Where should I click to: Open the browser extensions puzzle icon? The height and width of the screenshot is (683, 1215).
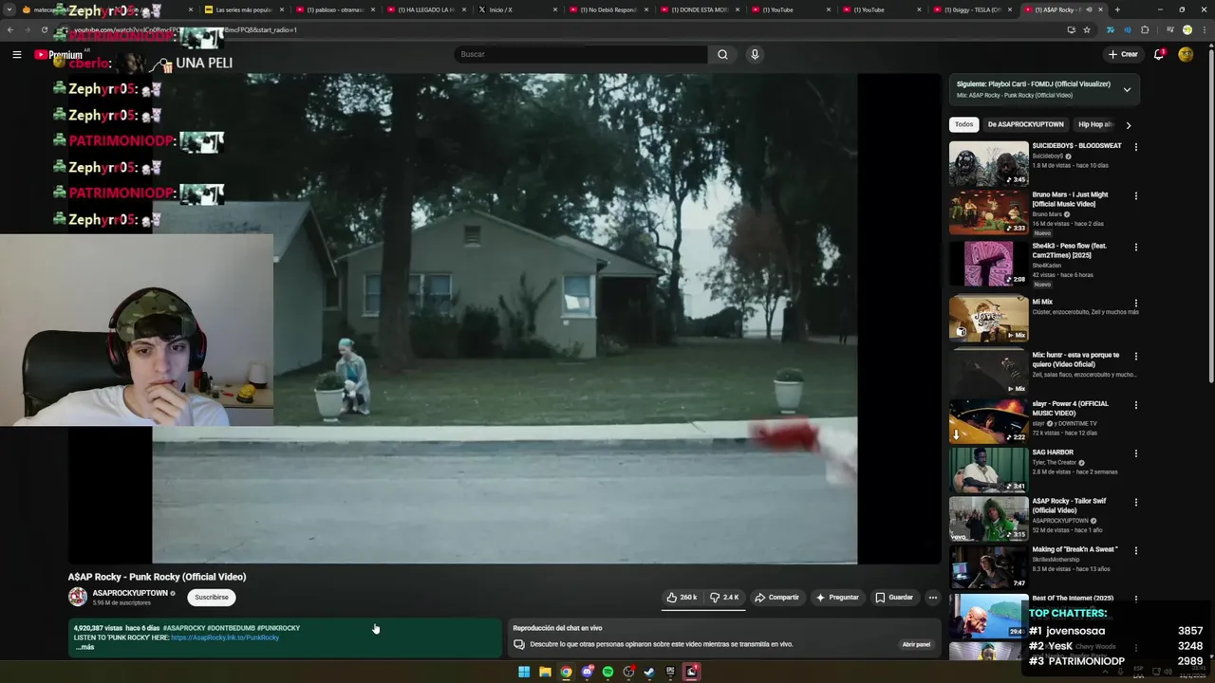[x=1145, y=29]
